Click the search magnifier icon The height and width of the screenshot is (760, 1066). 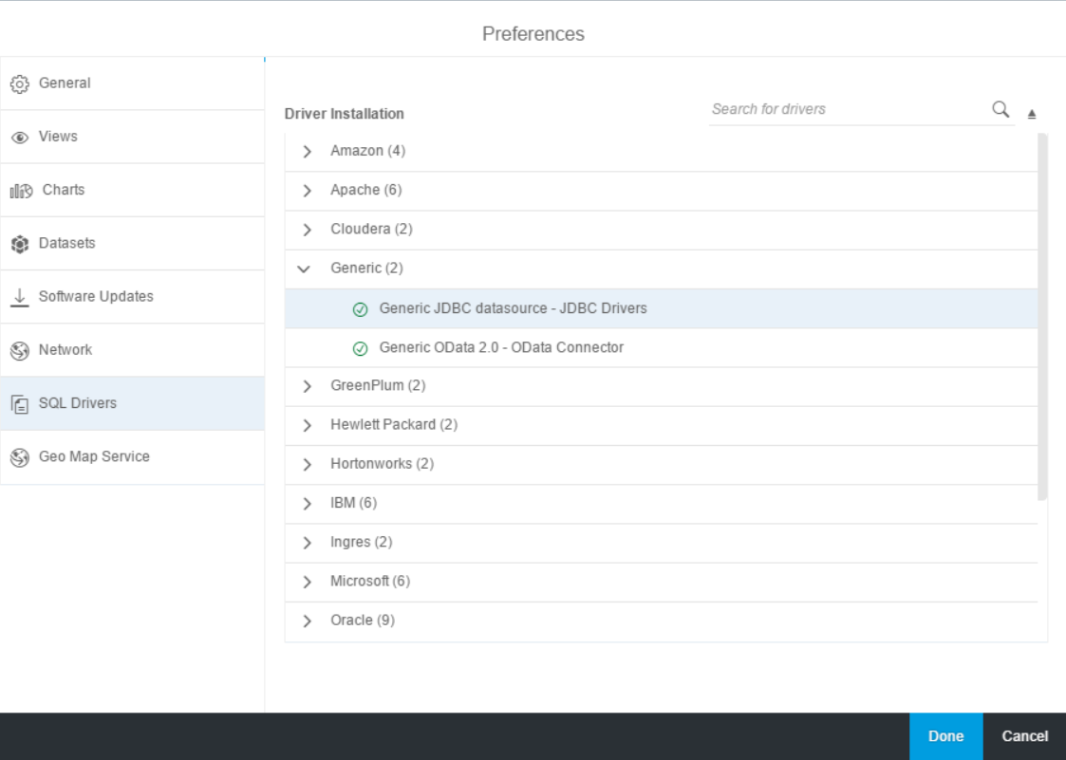click(1001, 109)
